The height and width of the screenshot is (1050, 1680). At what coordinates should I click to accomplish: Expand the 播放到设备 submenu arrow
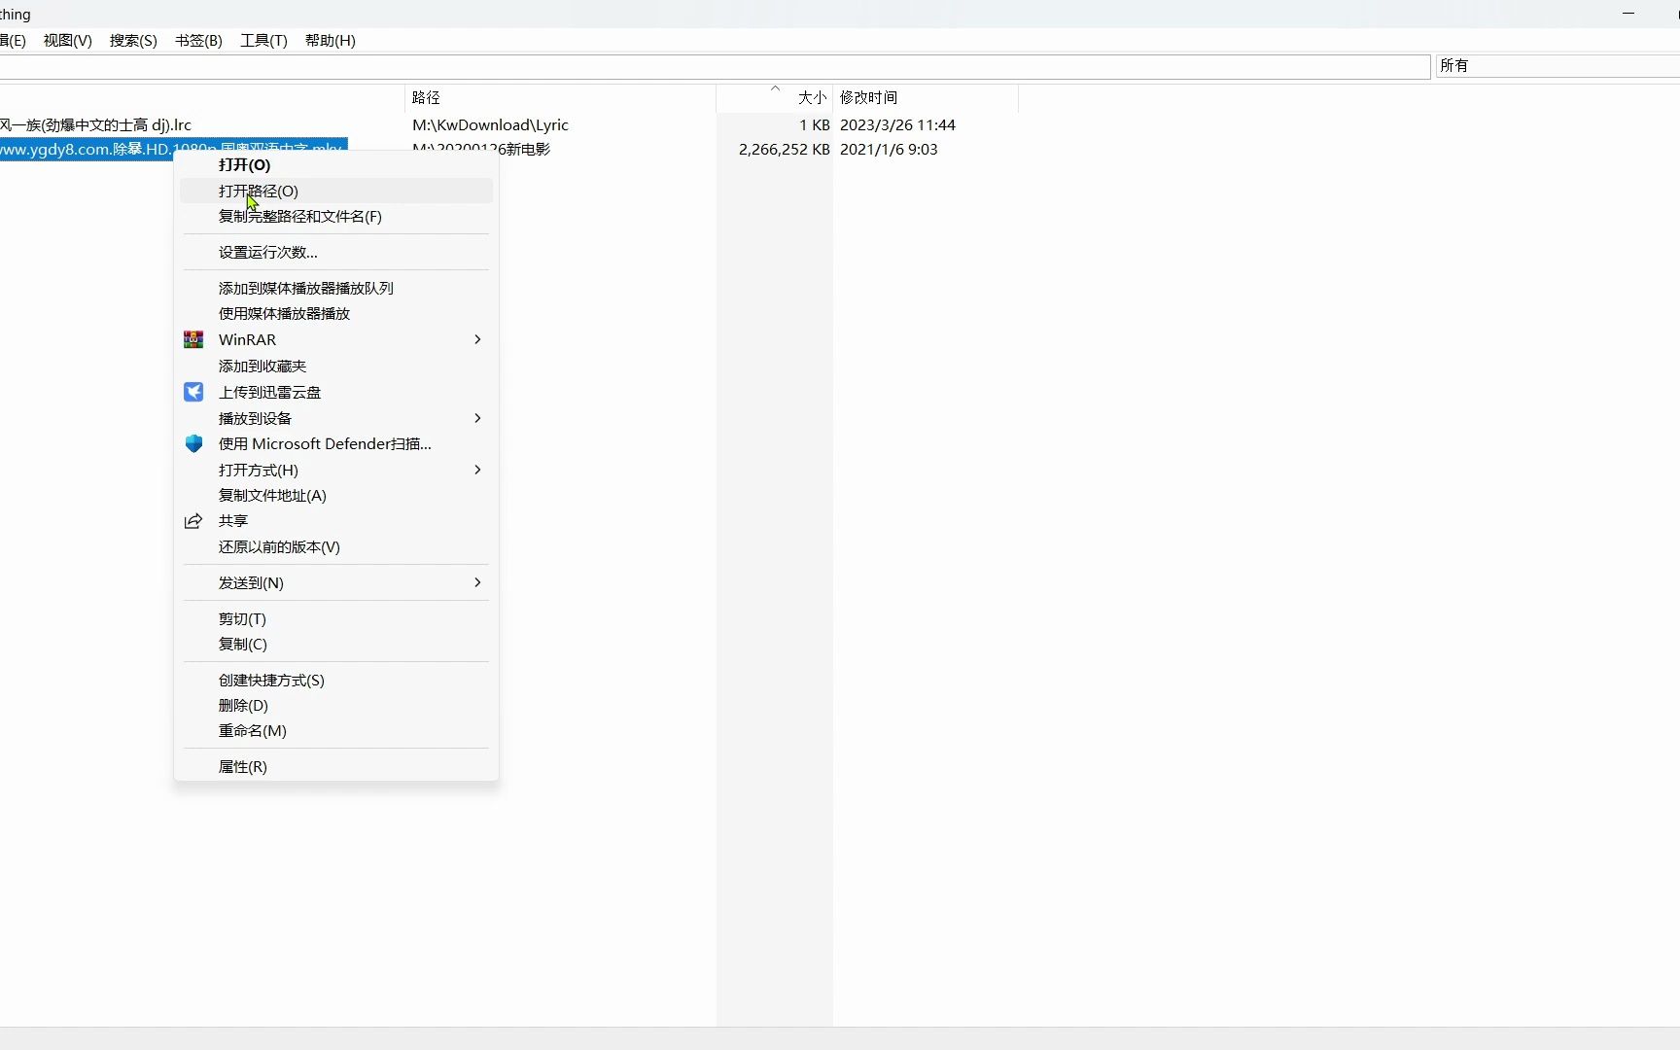pyautogui.click(x=477, y=418)
